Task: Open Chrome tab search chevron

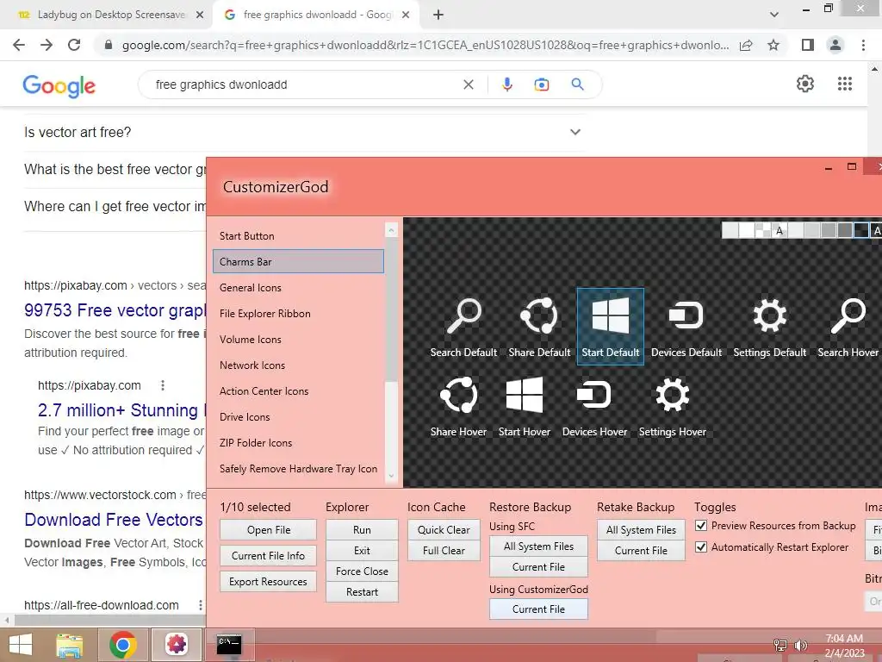Action: 774,15
